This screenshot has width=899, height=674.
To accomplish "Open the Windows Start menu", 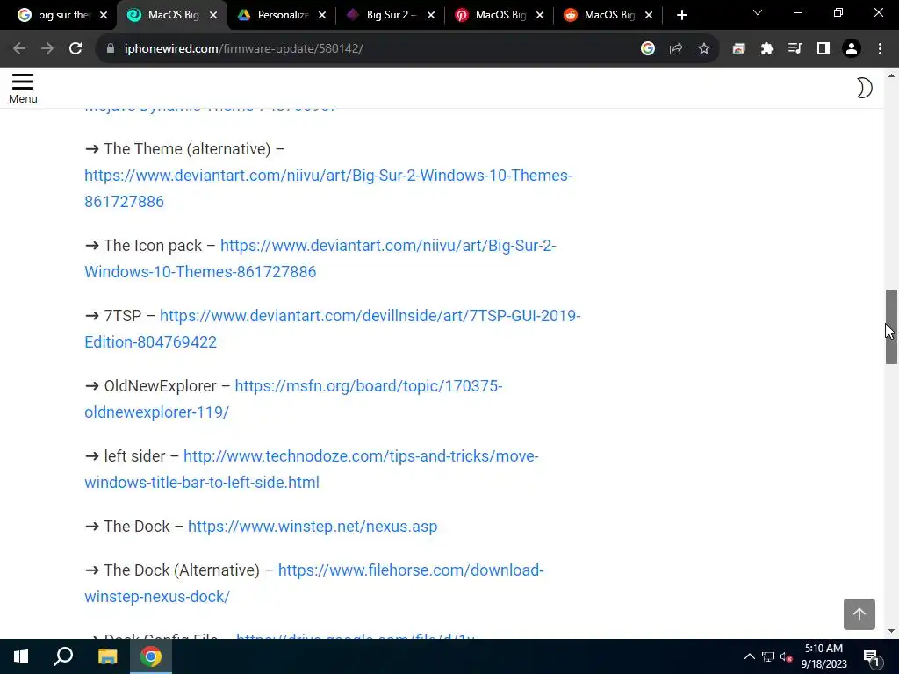I will pos(21,656).
